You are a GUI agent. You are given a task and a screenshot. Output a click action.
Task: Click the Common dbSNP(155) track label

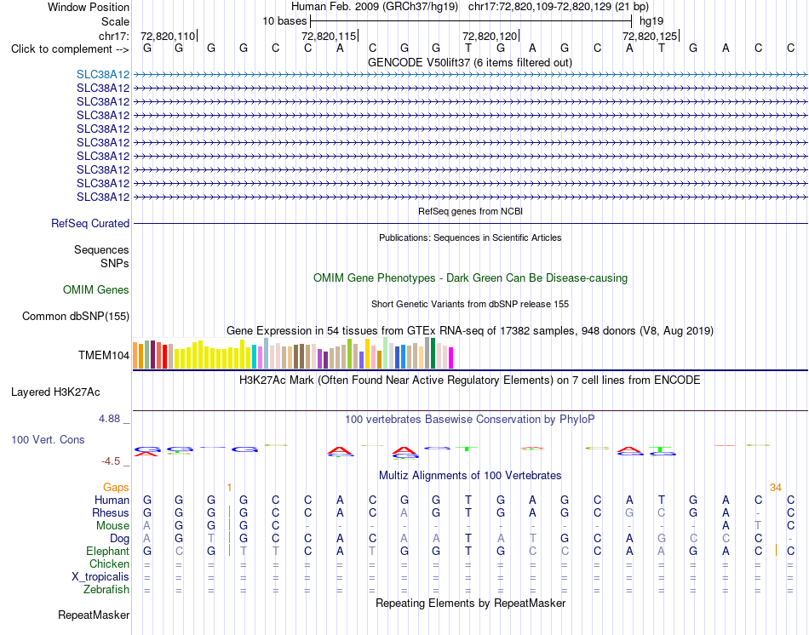click(76, 316)
